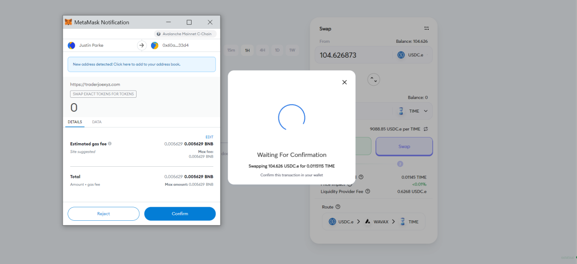
Task: Confirm the MetaMask transaction
Action: coord(180,214)
